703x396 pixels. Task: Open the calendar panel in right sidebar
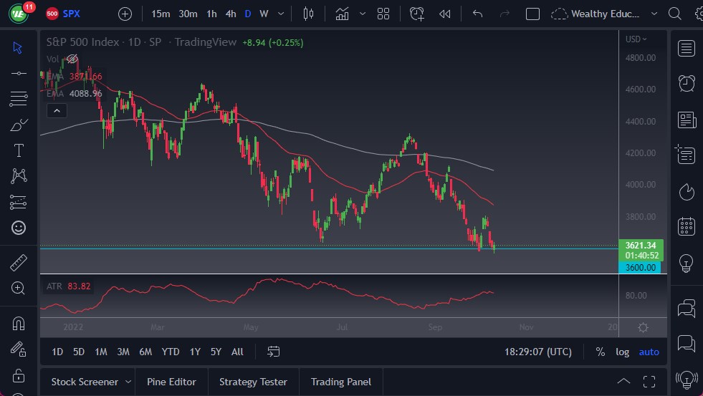coord(686,226)
